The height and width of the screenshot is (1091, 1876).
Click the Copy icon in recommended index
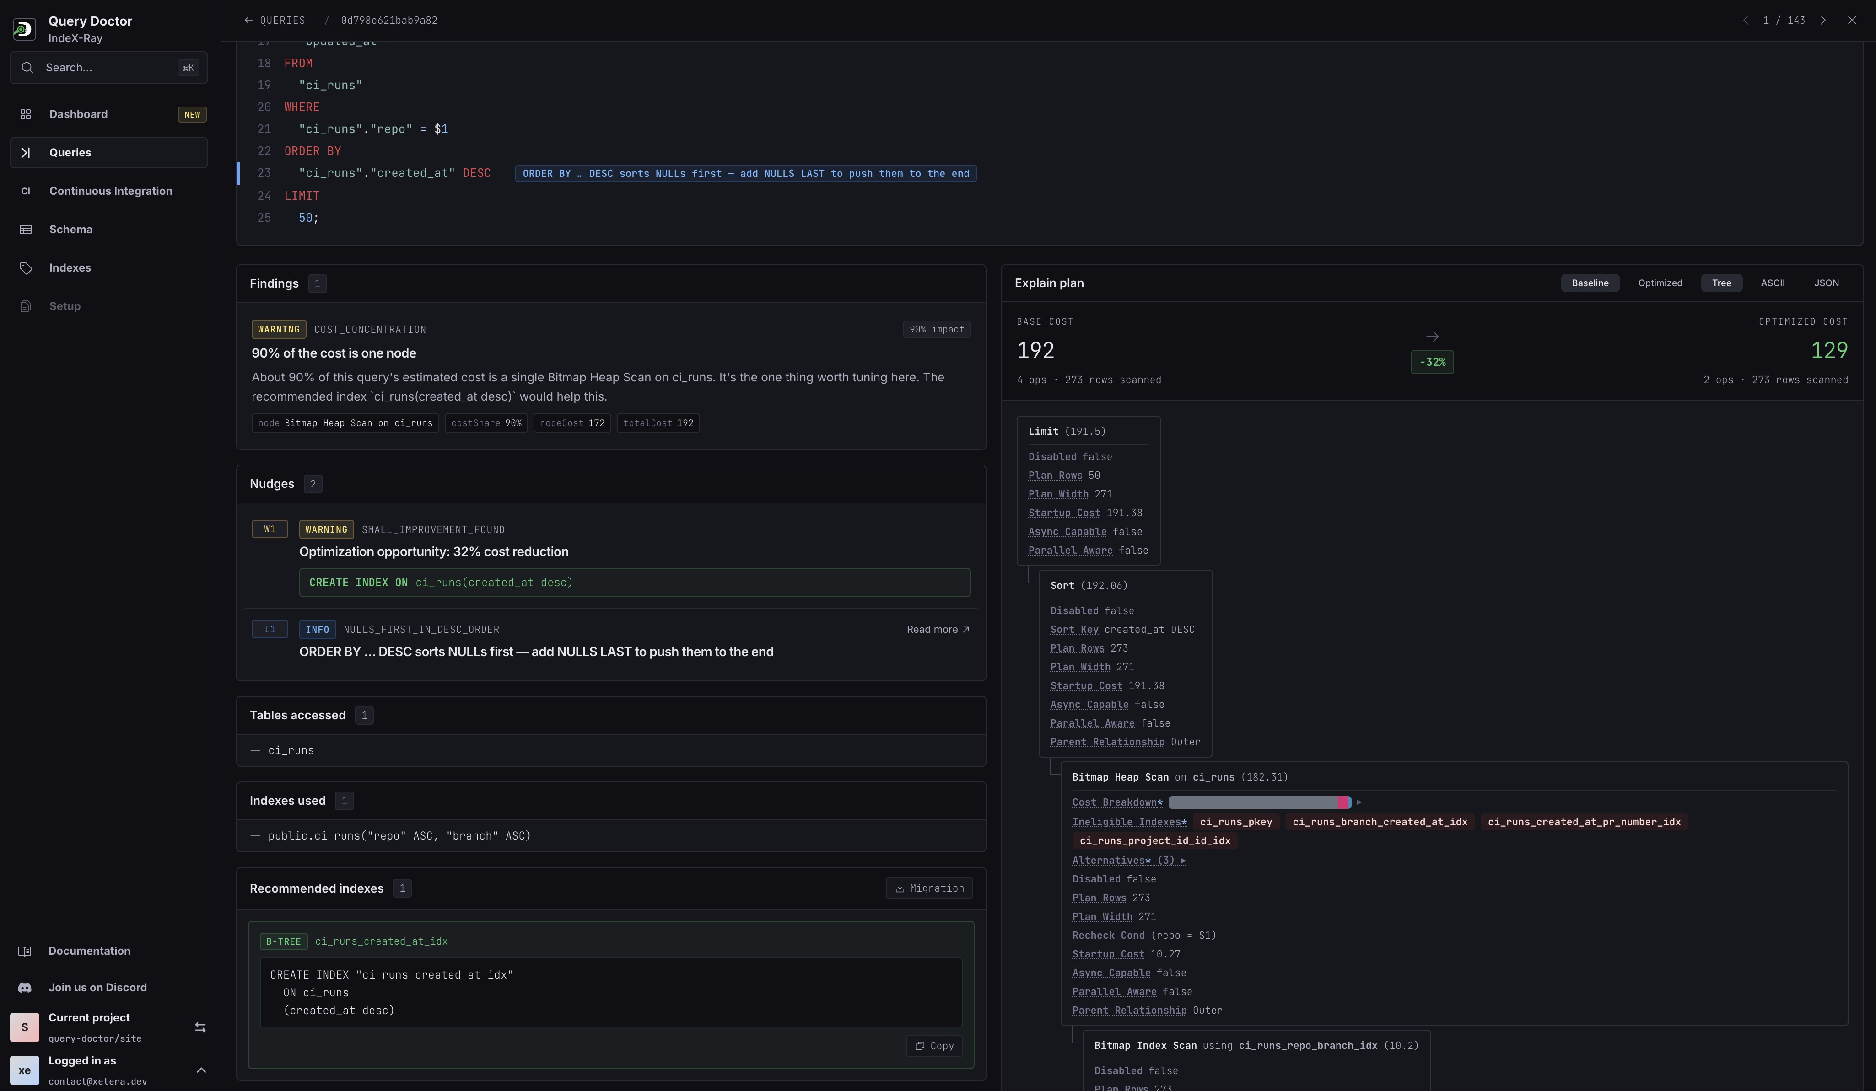click(919, 1046)
